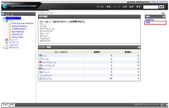Click the Sensor Alert folder icon
The height and width of the screenshot is (108, 169).
pyautogui.click(x=10, y=37)
